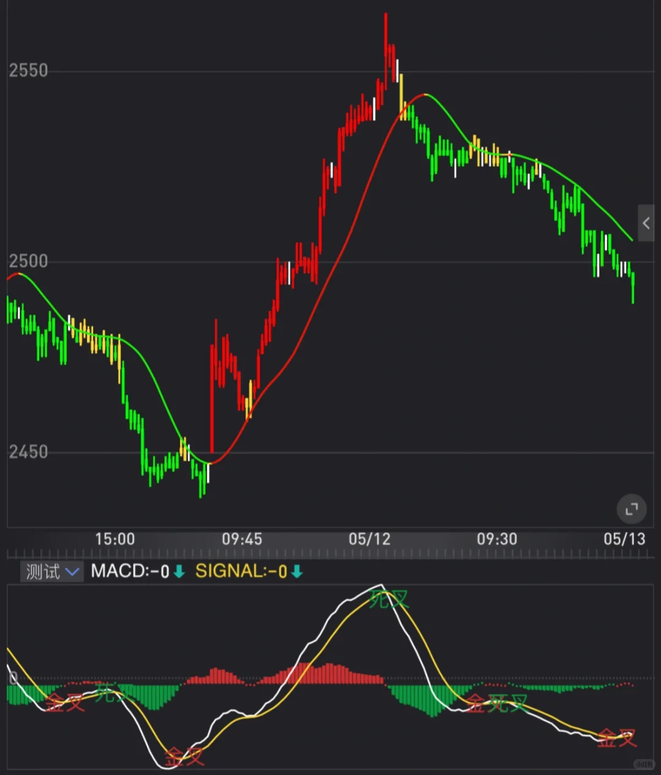
Task: Click the MACD:-0 value label
Action: pos(130,571)
